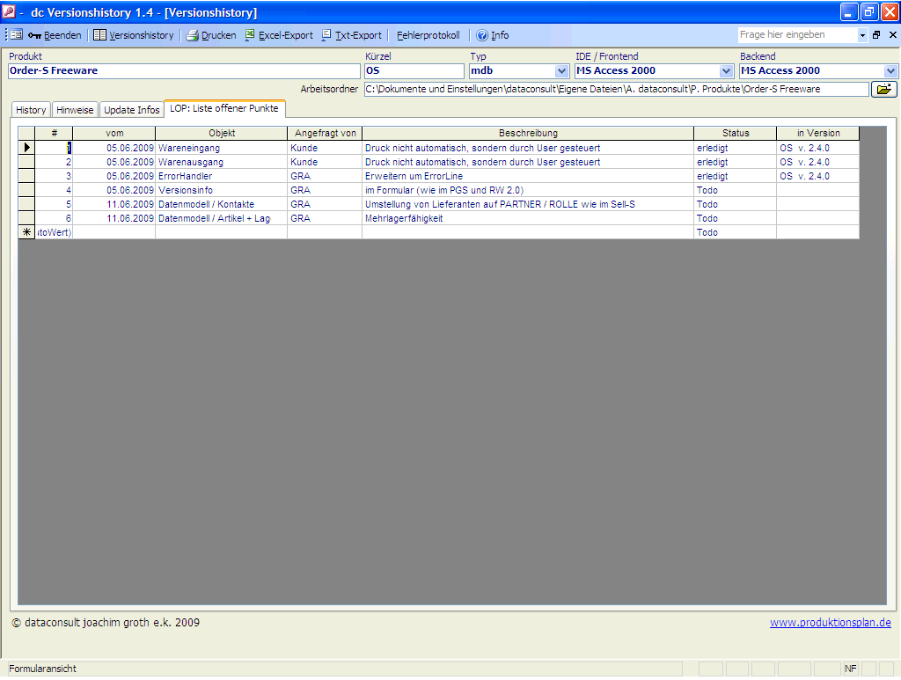Select row 3 using its record selector
Screen dimensions: 901x680
tap(26, 176)
